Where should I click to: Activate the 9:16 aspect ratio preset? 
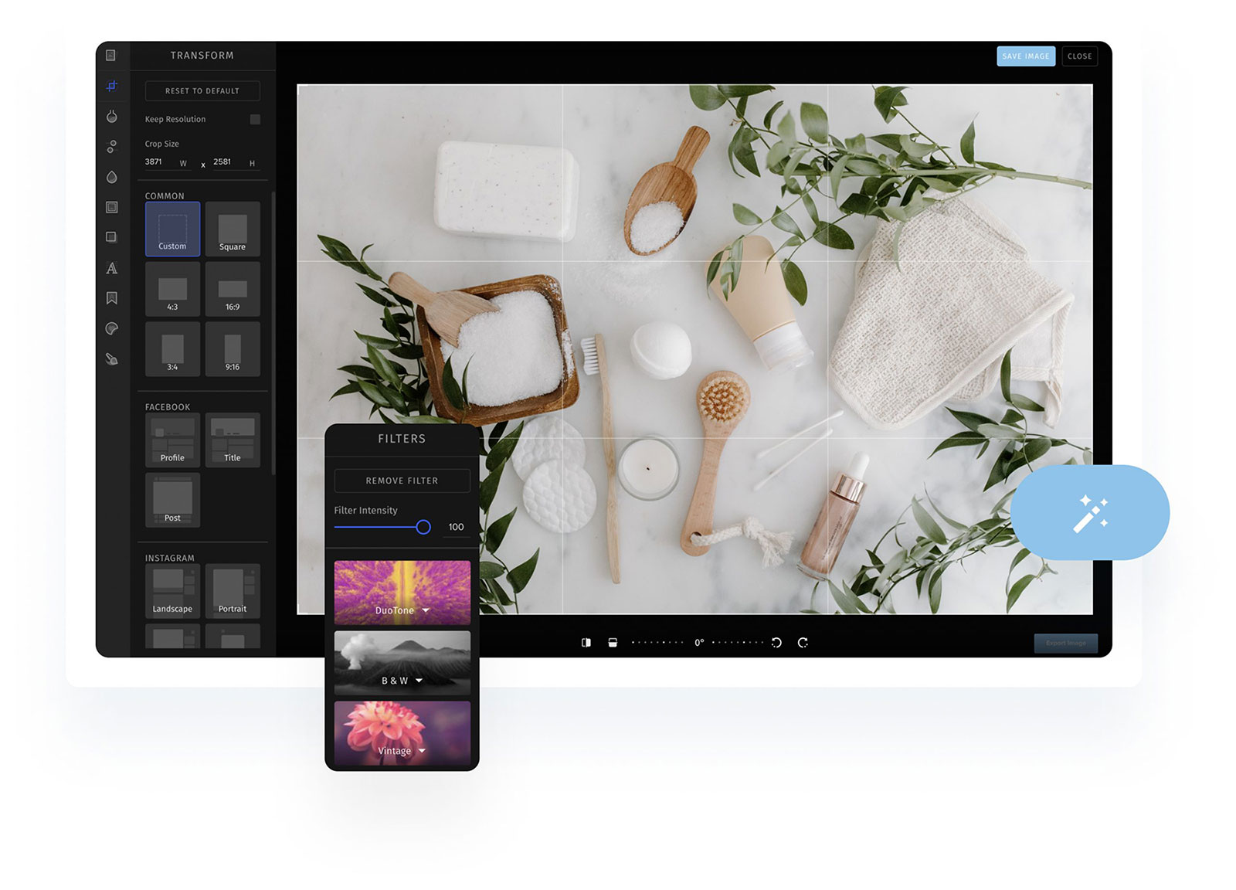pos(233,348)
